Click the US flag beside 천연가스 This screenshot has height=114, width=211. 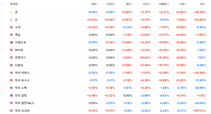(11, 58)
